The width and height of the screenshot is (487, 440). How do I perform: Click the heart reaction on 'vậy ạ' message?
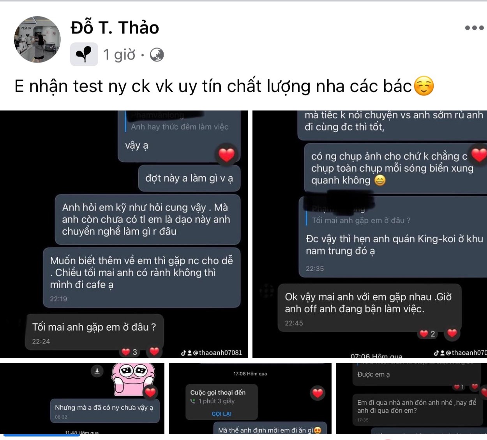[227, 155]
